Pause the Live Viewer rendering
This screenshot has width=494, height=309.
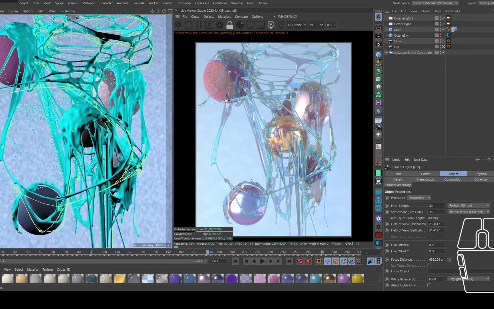click(199, 25)
